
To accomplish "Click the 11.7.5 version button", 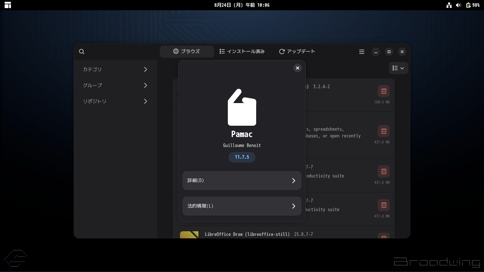I will (242, 157).
